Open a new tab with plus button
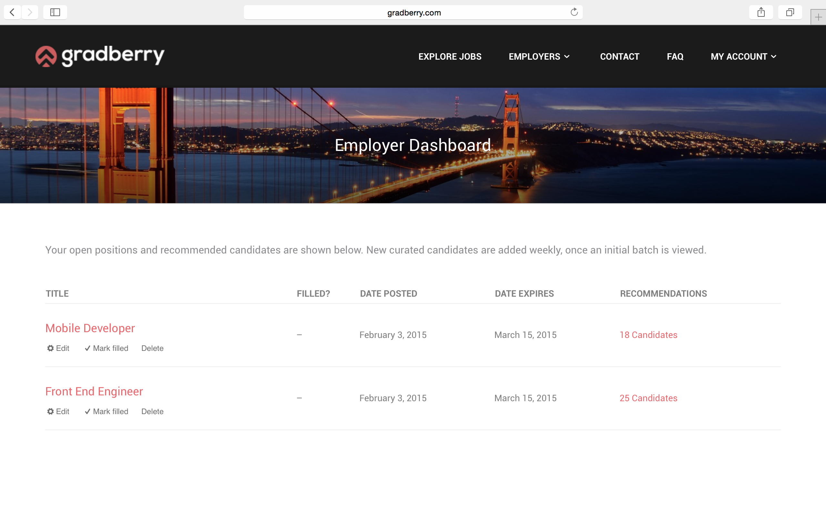The width and height of the screenshot is (826, 516). [818, 17]
